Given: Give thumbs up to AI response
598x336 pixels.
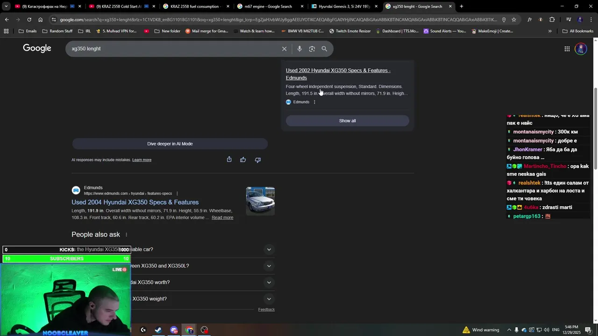Looking at the screenshot, I should [x=243, y=160].
